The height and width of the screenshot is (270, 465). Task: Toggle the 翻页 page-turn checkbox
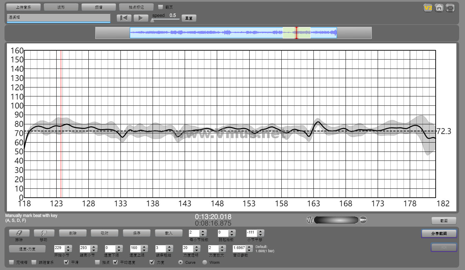click(161, 7)
